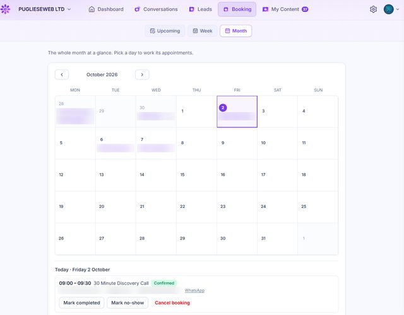Go to the previous month
Image resolution: width=404 pixels, height=315 pixels.
coord(62,74)
